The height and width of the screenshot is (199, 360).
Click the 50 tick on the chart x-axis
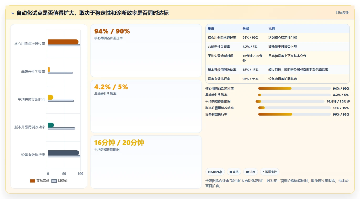(64, 174)
